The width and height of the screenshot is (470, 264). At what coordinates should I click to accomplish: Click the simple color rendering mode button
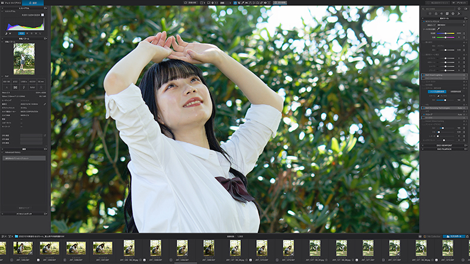pyautogui.click(x=437, y=92)
